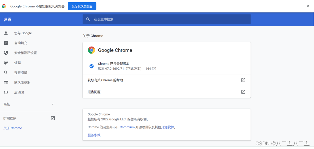The image size is (314, 149).
Task: Click the power icon for 启动时
Action: 6,92
